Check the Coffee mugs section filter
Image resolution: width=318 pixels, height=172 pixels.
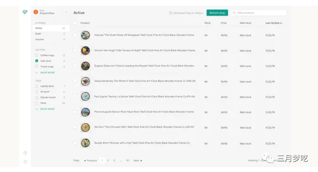coord(37,55)
